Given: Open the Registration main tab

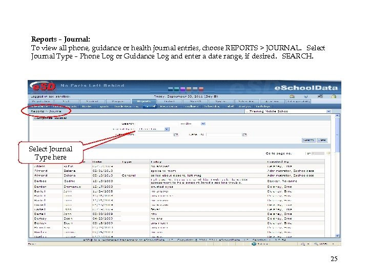Looking at the screenshot, I should tap(40, 101).
